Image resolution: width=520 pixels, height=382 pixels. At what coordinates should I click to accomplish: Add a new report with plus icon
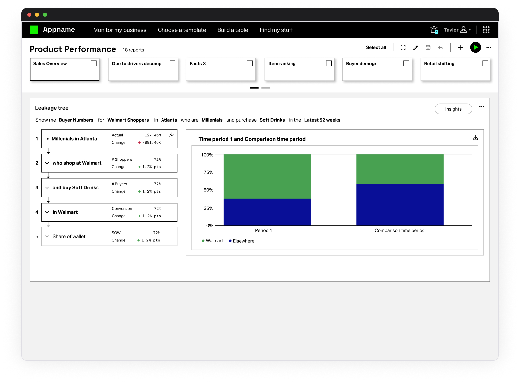(x=460, y=48)
